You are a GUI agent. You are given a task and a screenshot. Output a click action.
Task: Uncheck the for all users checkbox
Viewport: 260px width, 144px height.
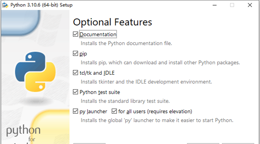pyautogui.click(x=114, y=111)
